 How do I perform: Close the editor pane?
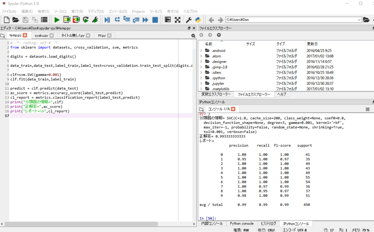(194, 28)
